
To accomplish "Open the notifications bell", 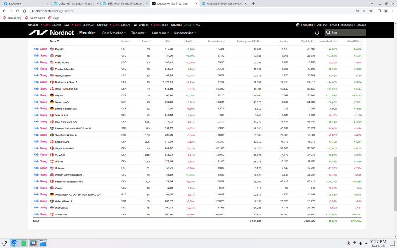I will pos(317,33).
